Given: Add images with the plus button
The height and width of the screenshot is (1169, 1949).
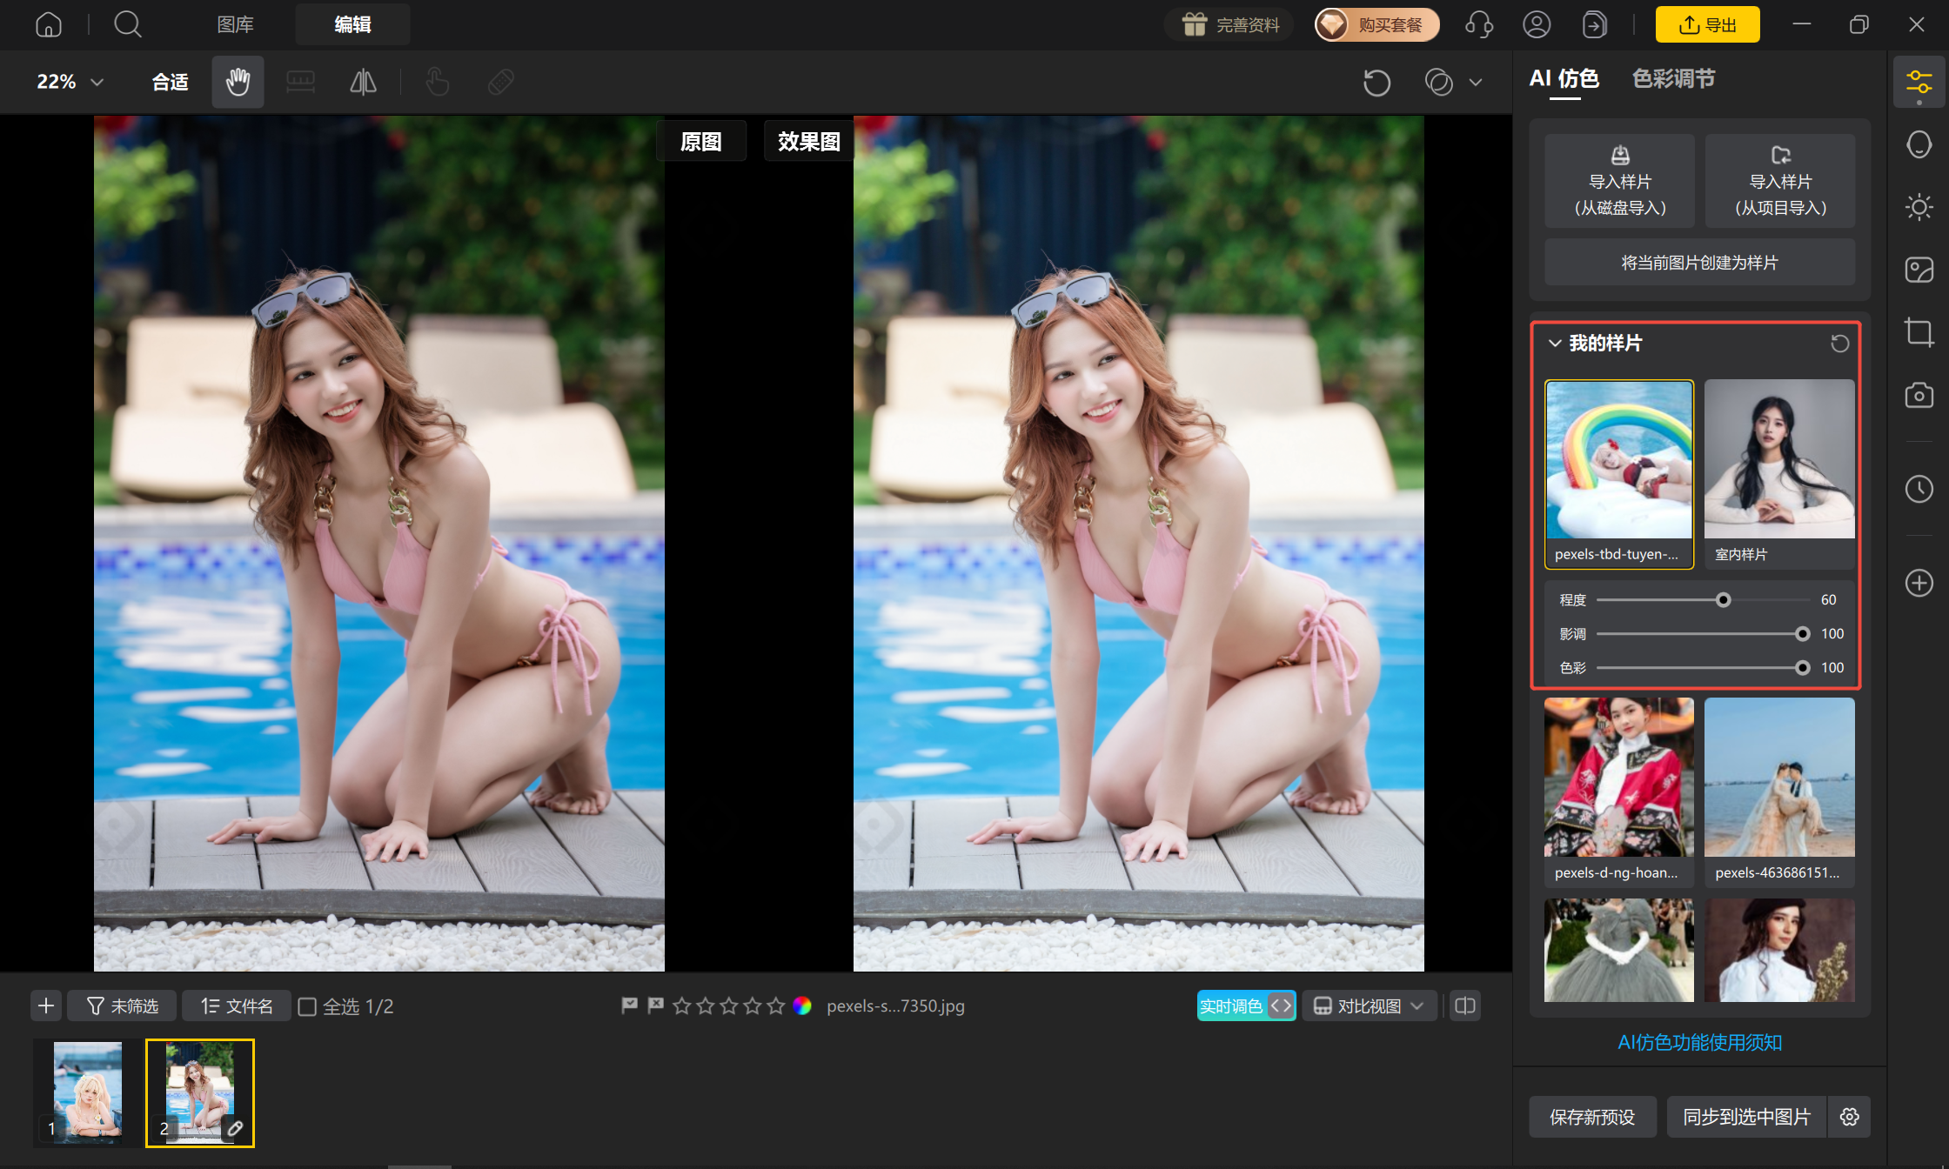Looking at the screenshot, I should [x=46, y=1006].
